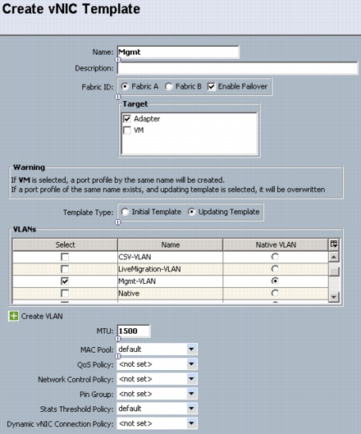Open the MAC Pool dropdown
This screenshot has height=434, width=361.
(191, 349)
